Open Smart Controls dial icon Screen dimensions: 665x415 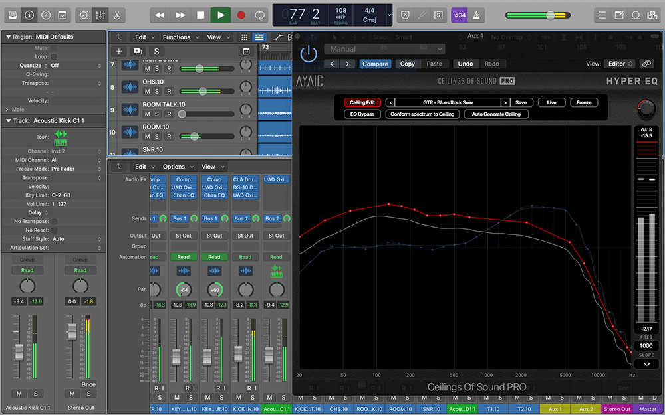(84, 15)
